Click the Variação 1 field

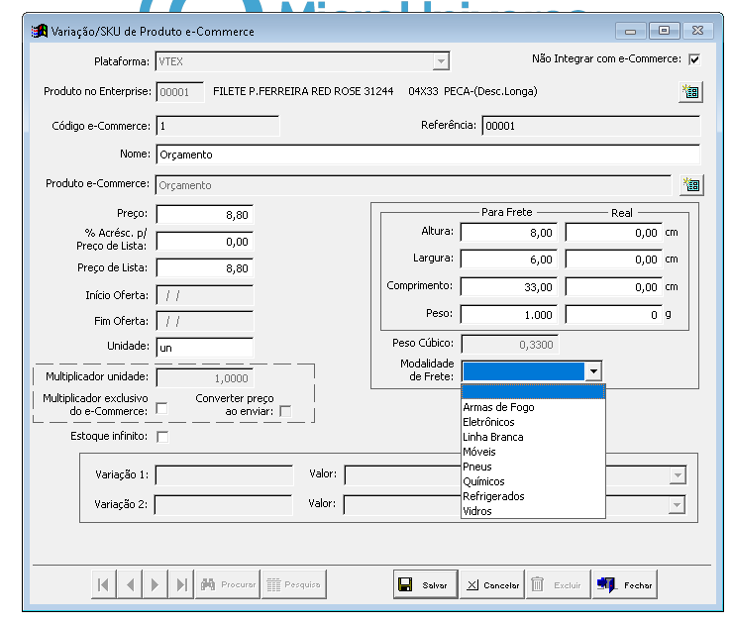click(x=224, y=475)
